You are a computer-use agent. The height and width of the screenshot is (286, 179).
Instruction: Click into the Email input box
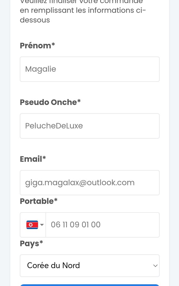pyautogui.click(x=89, y=183)
